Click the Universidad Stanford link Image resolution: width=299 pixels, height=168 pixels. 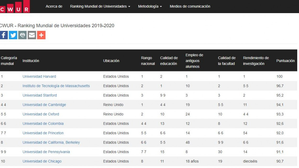tap(40, 95)
